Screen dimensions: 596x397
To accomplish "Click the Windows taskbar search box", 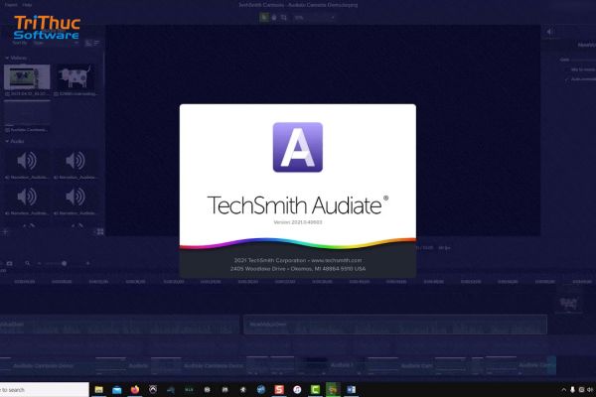I will pyautogui.click(x=45, y=390).
